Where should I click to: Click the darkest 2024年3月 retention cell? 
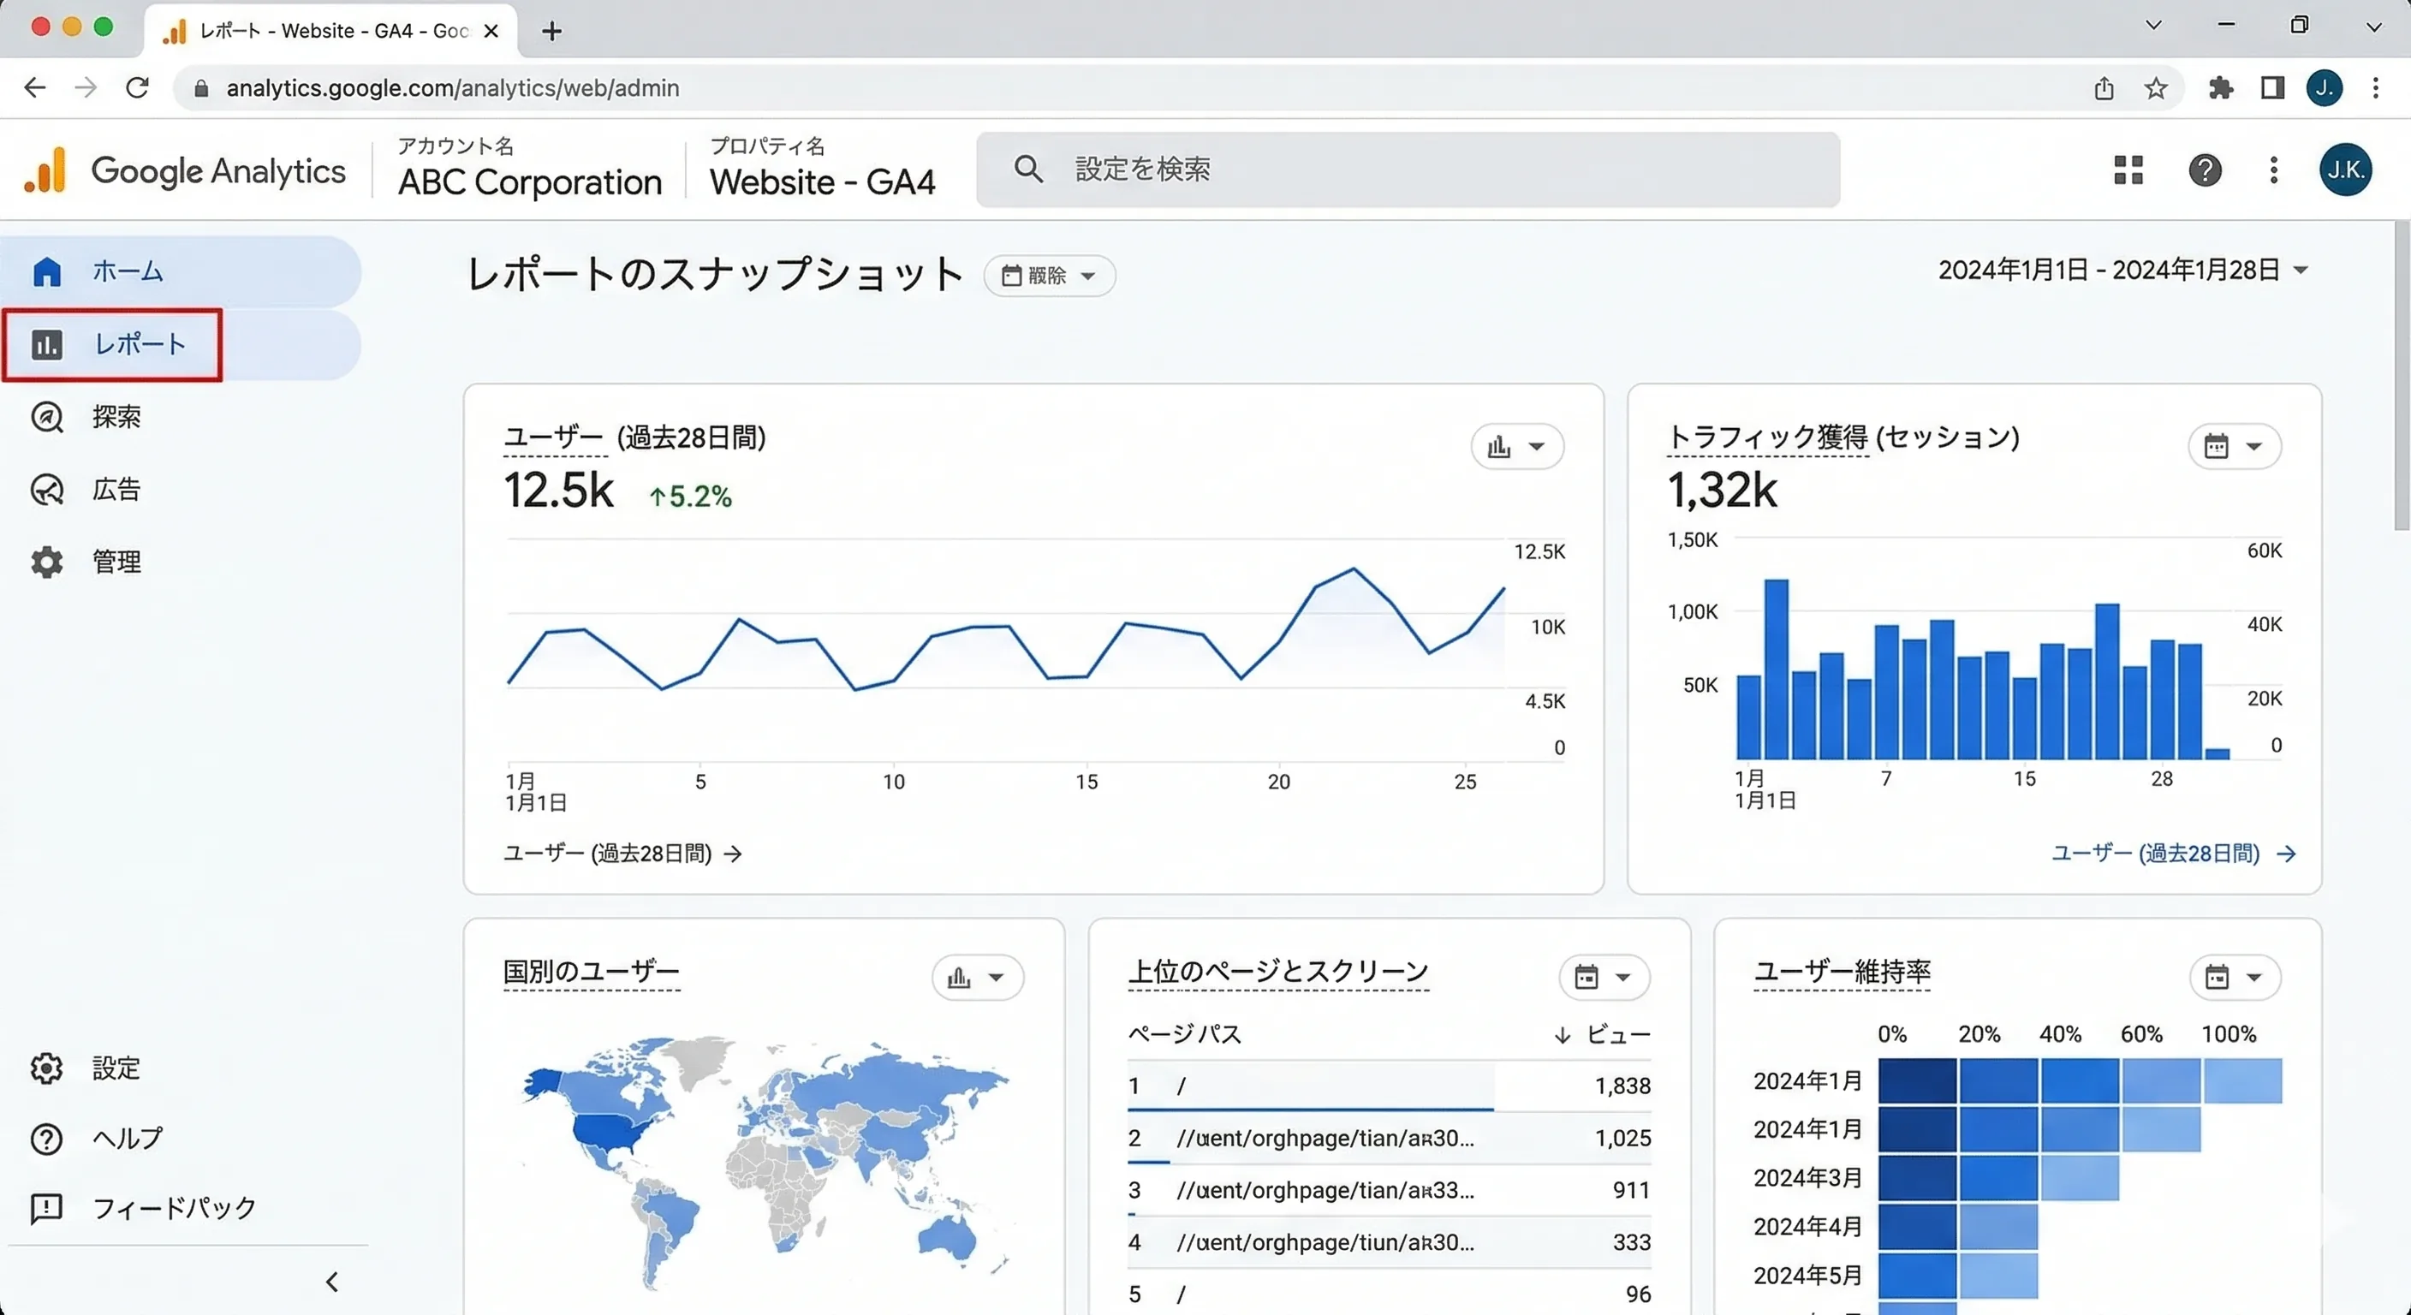tap(1917, 1178)
